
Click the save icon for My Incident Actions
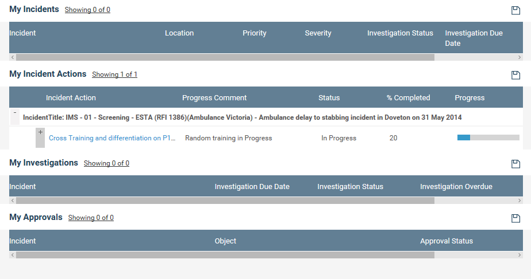(515, 75)
